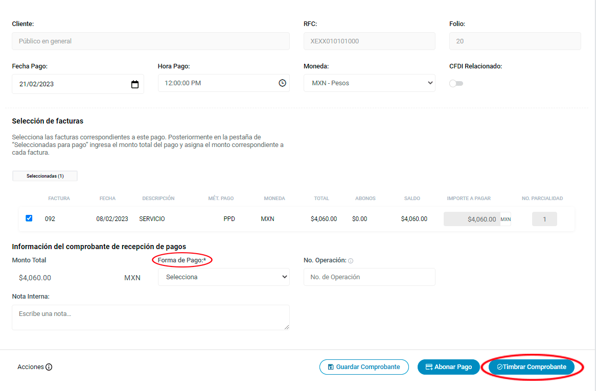Open the Forma de Pago dropdown

[223, 277]
